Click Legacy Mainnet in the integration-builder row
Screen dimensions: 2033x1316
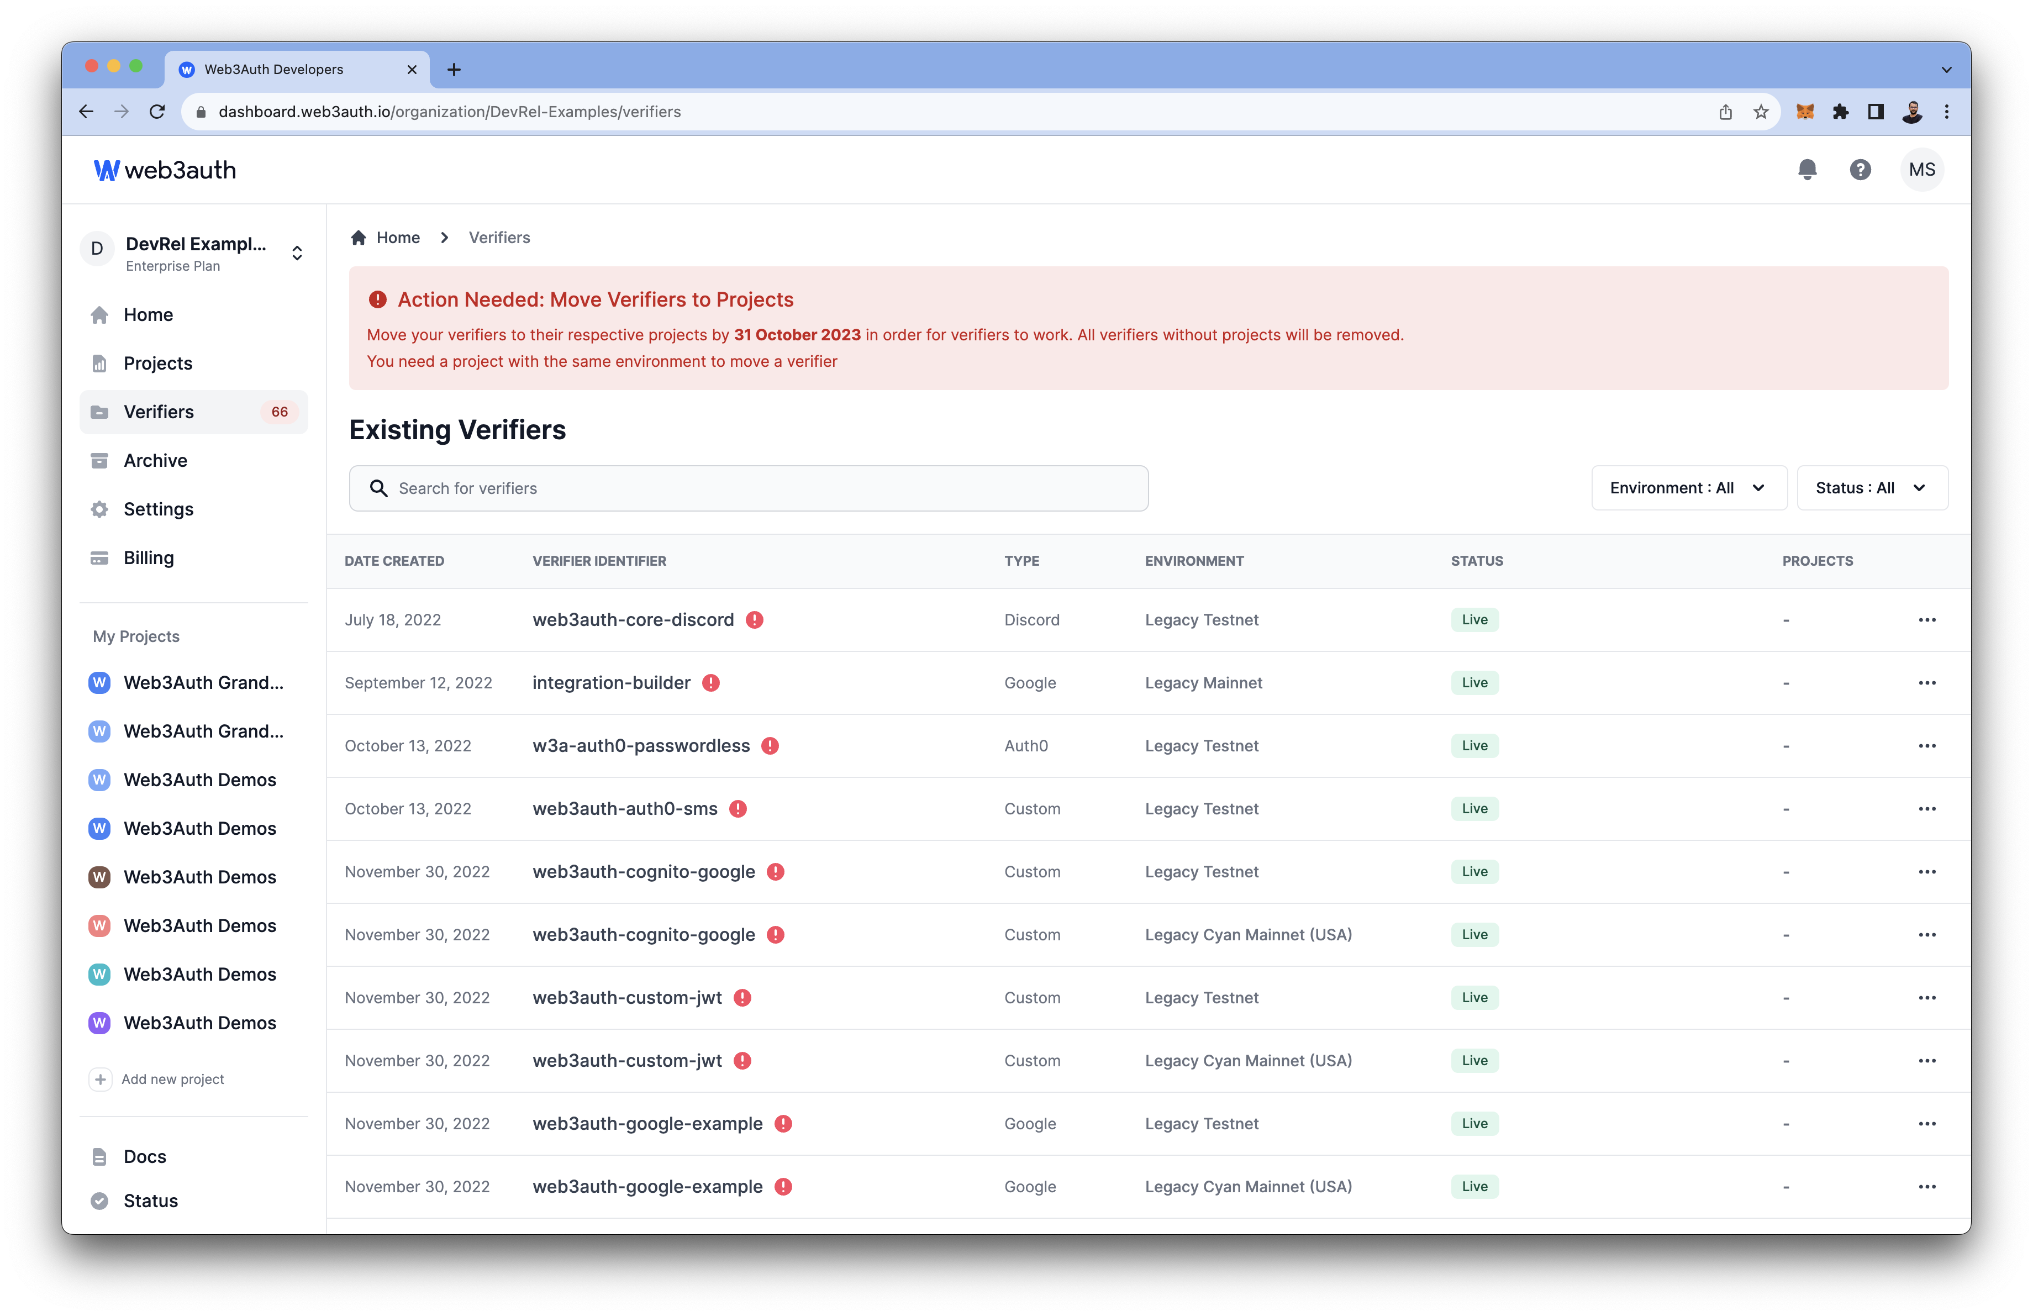pyautogui.click(x=1203, y=683)
